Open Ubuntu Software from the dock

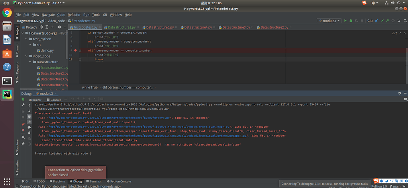(x=7, y=53)
